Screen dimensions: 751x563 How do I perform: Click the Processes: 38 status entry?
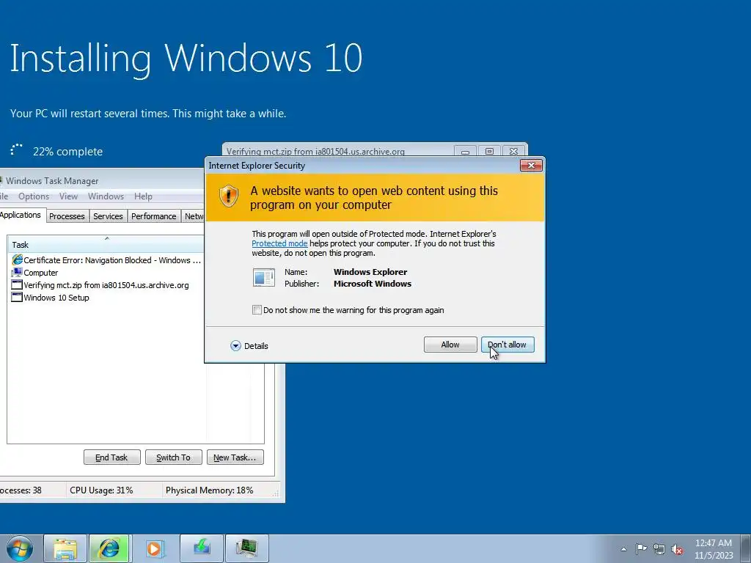coord(20,490)
